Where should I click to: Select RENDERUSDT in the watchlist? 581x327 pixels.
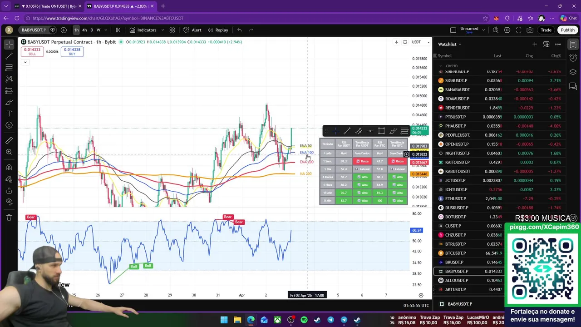pos(501,108)
